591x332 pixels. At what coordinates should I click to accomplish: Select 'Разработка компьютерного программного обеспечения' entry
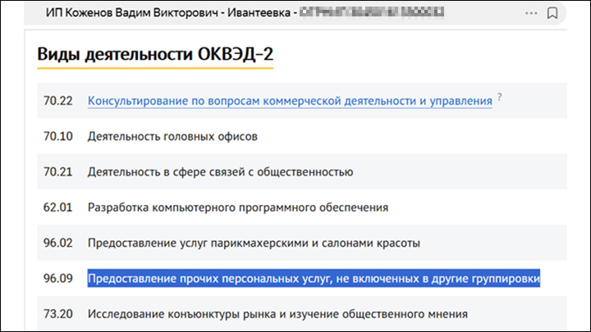(x=238, y=207)
